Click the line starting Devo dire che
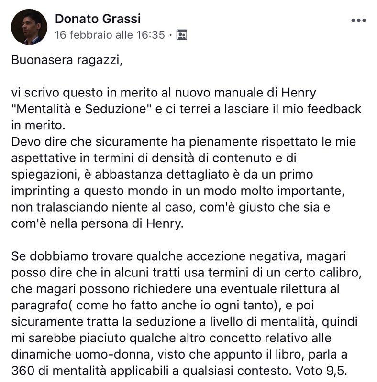Image resolution: width=377 pixels, height=382 pixels. [184, 141]
